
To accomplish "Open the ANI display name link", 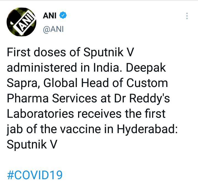I will [50, 16].
